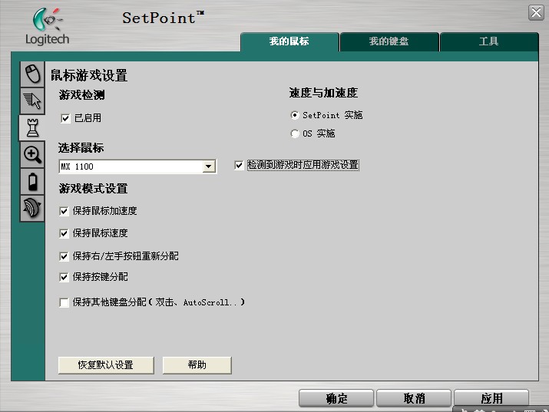Open 帮助 help button
Viewport: 549px width, 412px height.
click(197, 365)
